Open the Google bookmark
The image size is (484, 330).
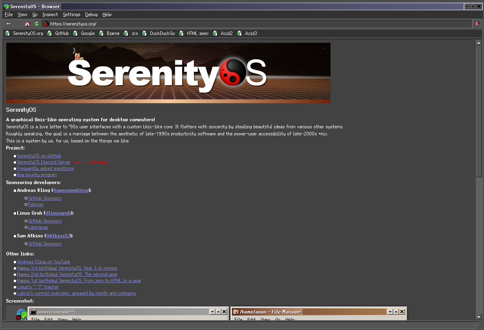coord(88,33)
